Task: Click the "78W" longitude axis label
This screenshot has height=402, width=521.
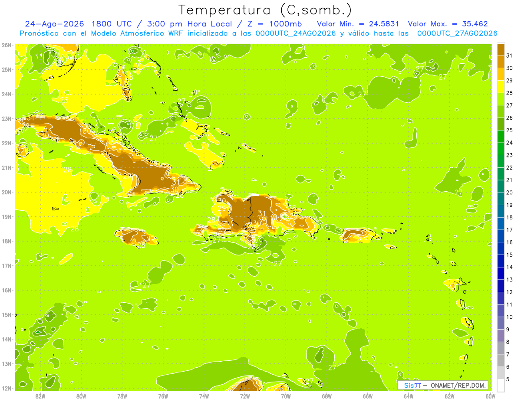Action: pos(122,396)
